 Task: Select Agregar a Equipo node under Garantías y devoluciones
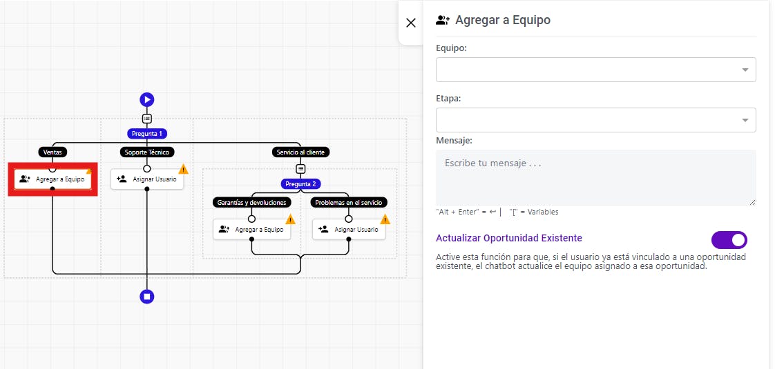click(x=251, y=230)
